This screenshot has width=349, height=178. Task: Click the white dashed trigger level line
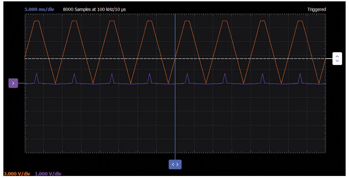click(101, 59)
